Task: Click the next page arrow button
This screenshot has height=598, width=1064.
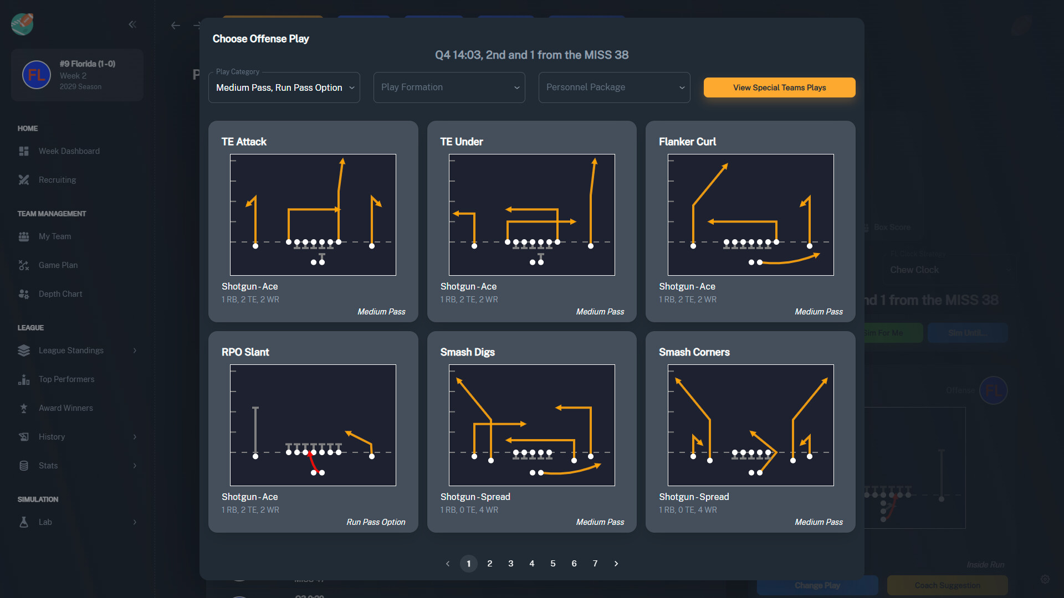Action: [x=616, y=564]
